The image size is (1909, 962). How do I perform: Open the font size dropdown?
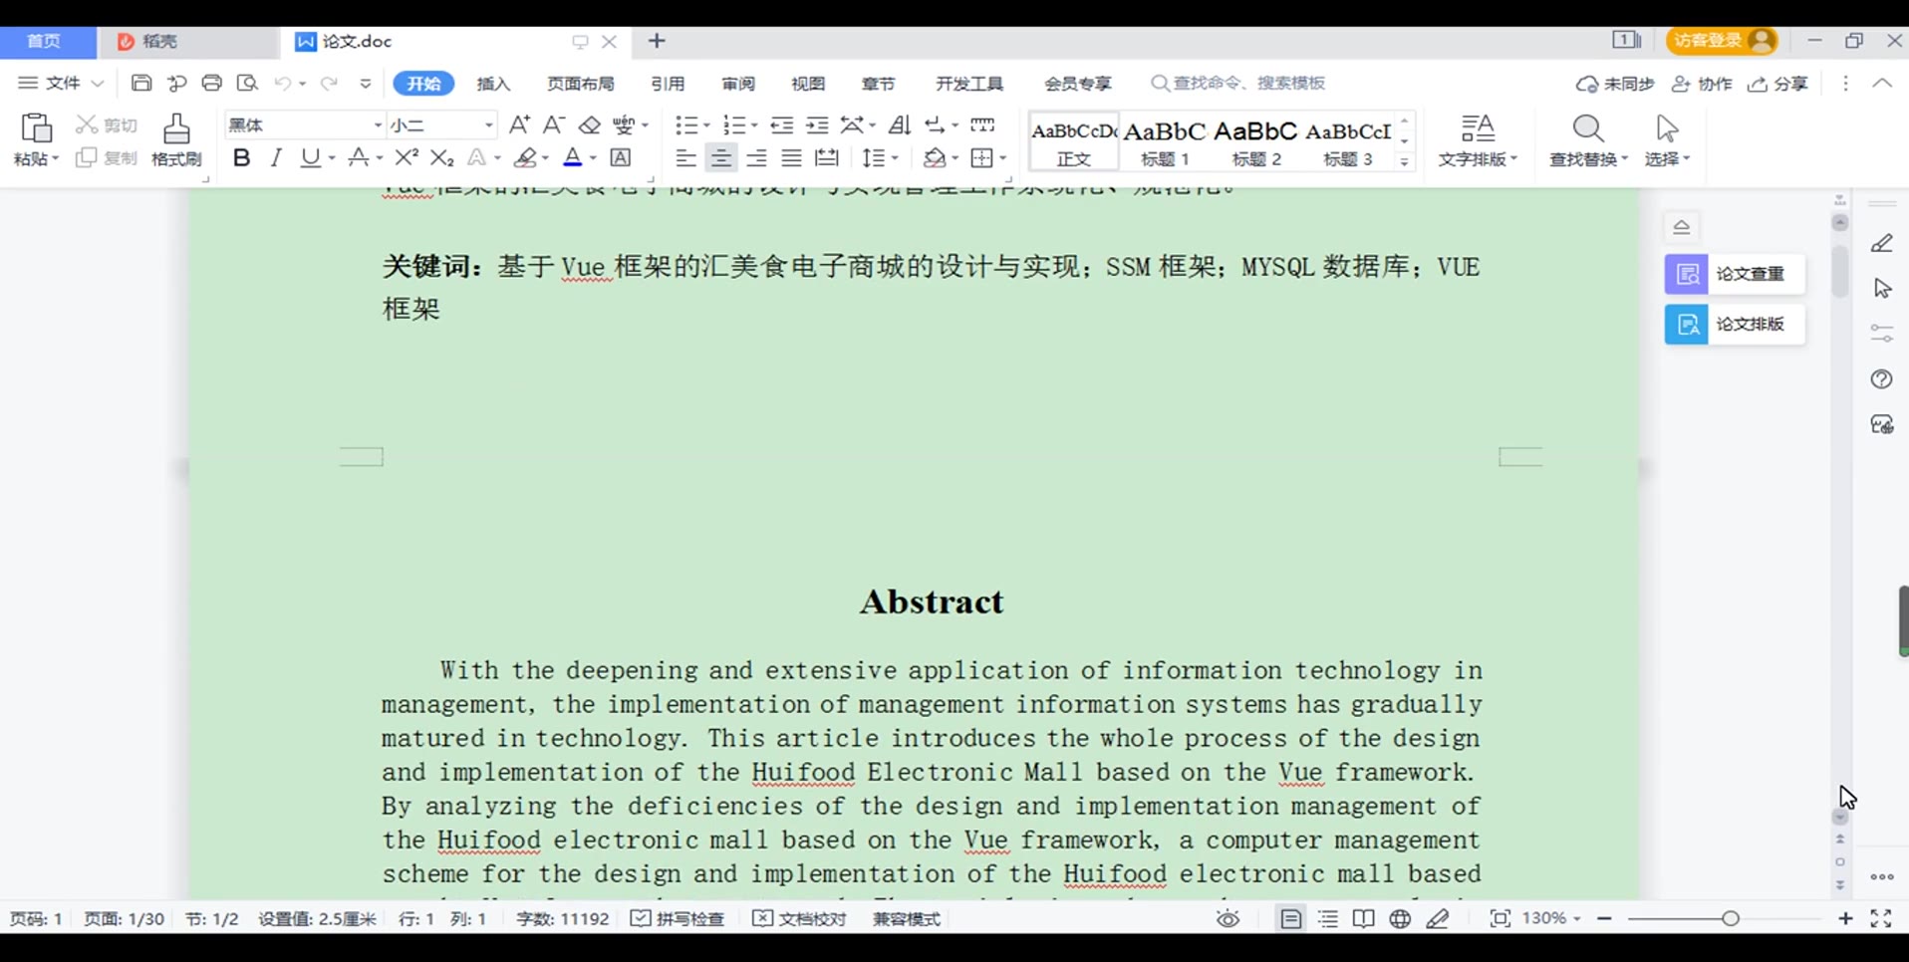tap(488, 124)
